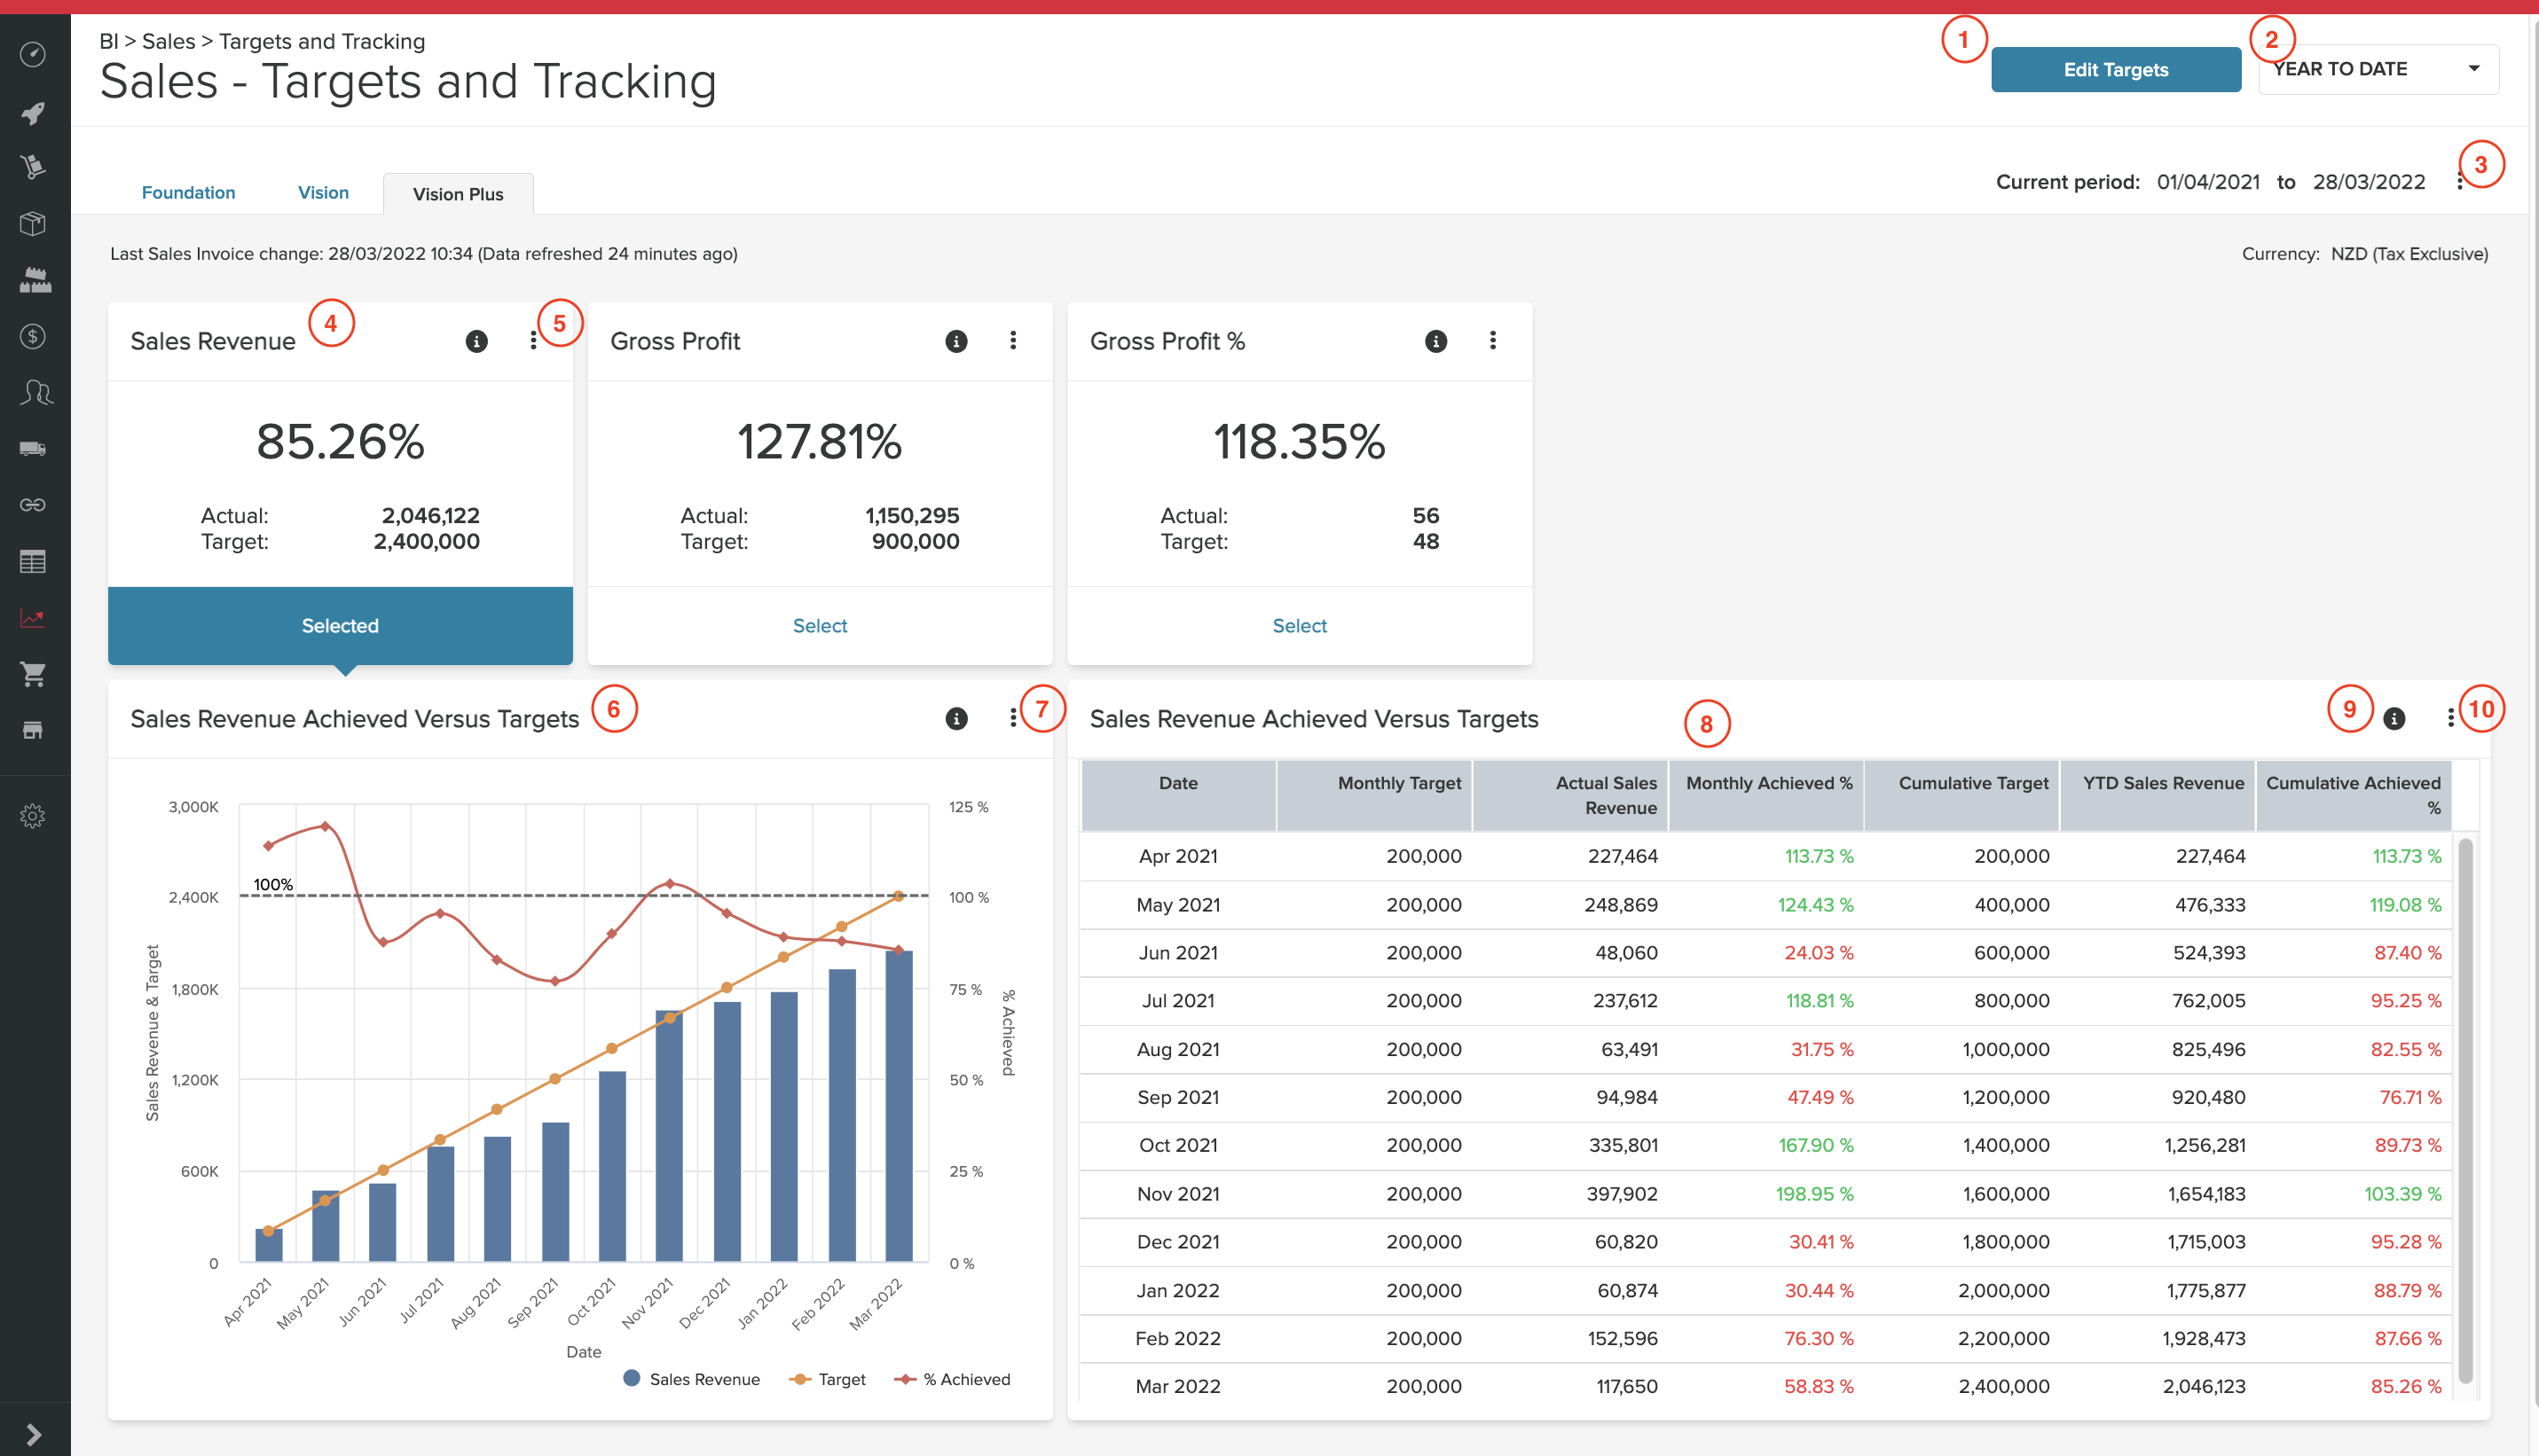Sort by Monthly Achieved % column header
Viewport: 2539px width, 1456px height.
pyautogui.click(x=1765, y=795)
